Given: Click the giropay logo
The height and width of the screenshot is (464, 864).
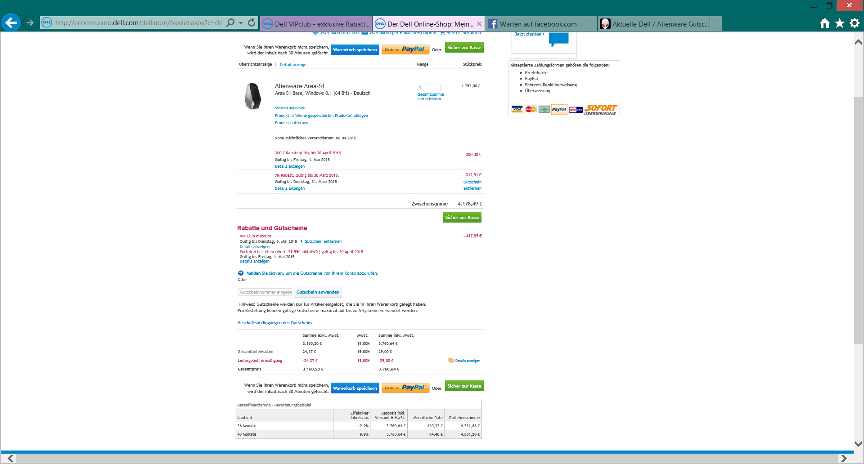Looking at the screenshot, I should click(576, 110).
